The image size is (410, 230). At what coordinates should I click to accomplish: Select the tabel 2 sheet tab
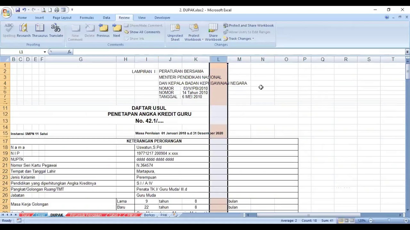(x=115, y=215)
